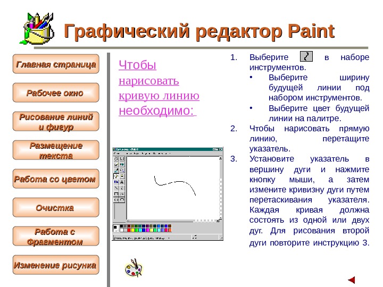Screen dimensions: 383x287
Task: Open the Работа со цветом section
Action: [x=56, y=179]
